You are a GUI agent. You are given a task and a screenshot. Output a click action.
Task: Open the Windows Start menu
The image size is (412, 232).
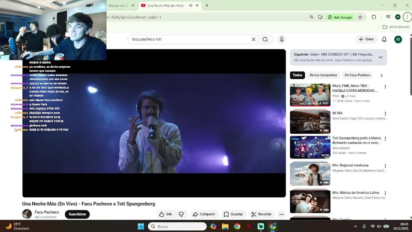(x=141, y=226)
